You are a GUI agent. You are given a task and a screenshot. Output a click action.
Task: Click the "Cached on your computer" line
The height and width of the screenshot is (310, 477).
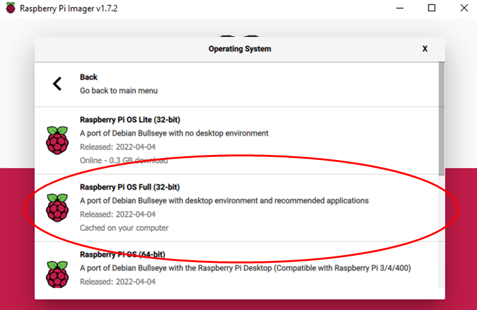click(x=124, y=227)
